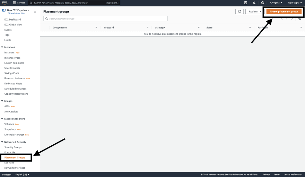Open table preferences gear icon
Image resolution: width=305 pixels, height=177 pixels.
[300, 19]
